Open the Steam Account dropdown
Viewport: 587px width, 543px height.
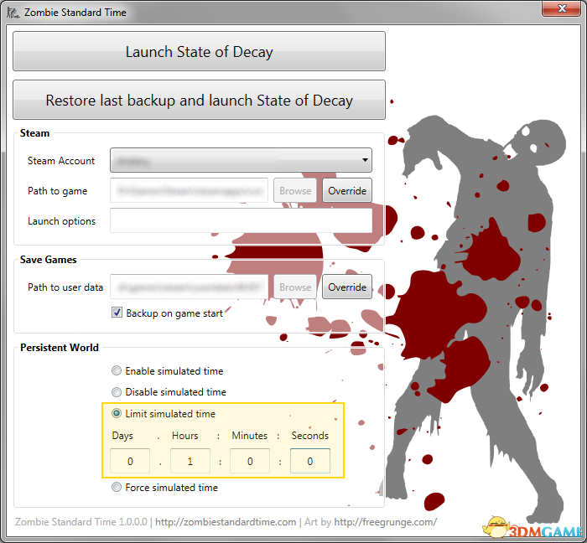coord(241,160)
